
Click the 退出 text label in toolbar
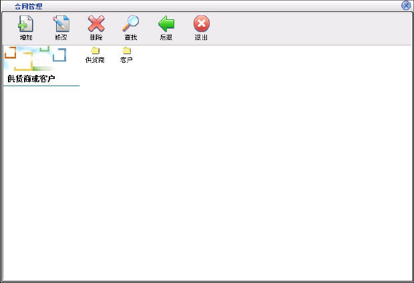[x=201, y=37]
